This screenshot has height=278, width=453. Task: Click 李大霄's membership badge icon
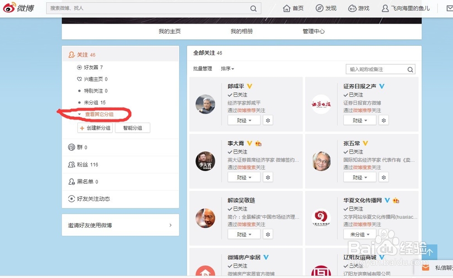pos(258,143)
